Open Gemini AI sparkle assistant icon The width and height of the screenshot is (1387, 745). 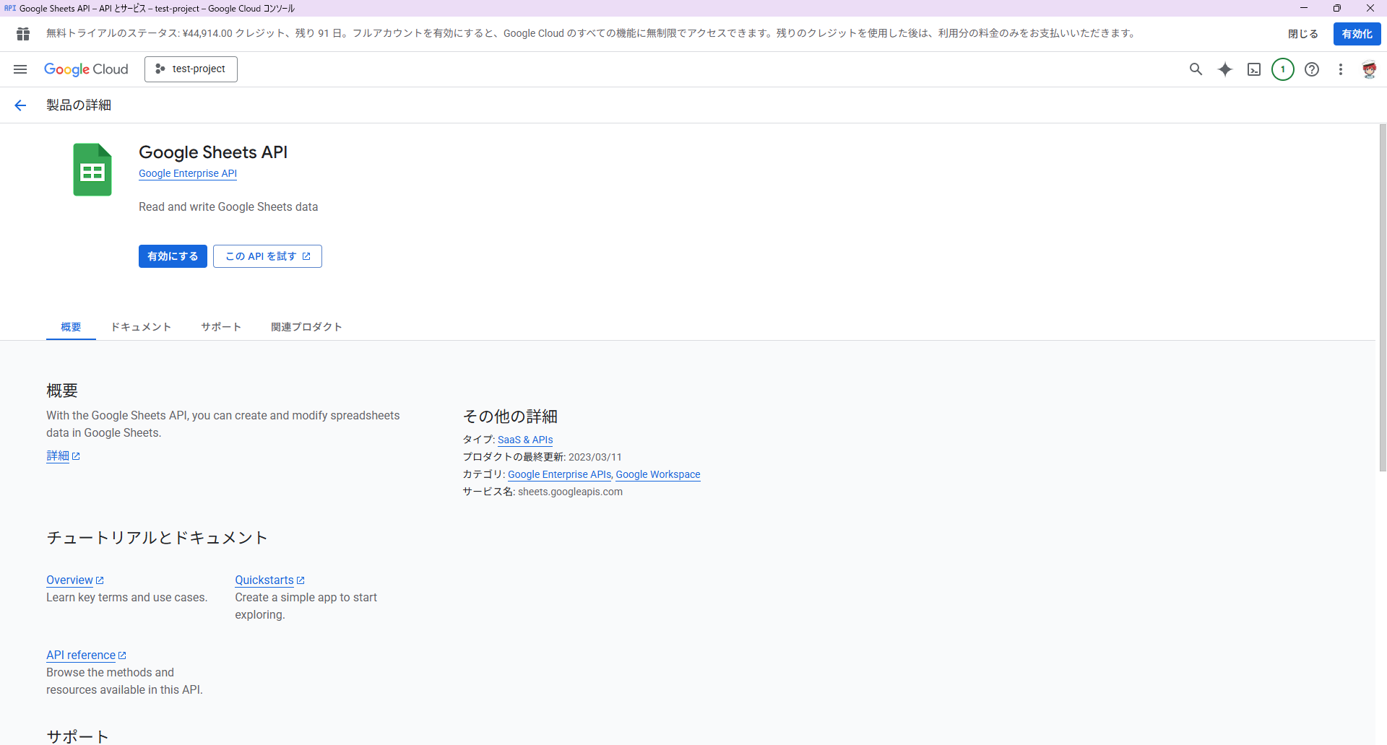[x=1225, y=69]
